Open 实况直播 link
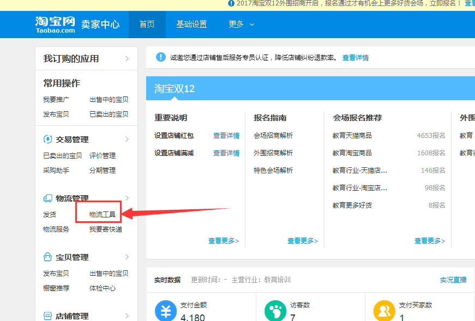 pyautogui.click(x=453, y=280)
